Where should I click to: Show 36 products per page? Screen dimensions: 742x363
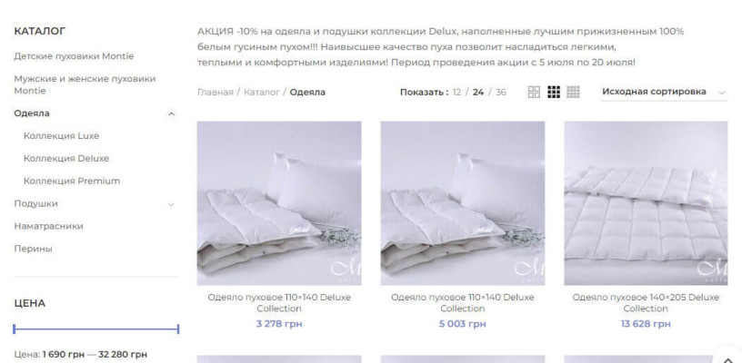coord(501,93)
